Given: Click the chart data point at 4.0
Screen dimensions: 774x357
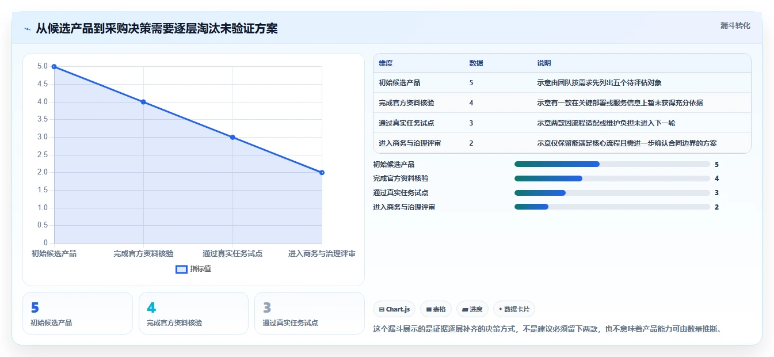Looking at the screenshot, I should [143, 102].
